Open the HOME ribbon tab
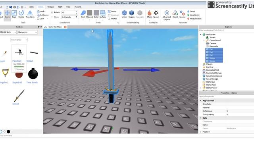254x143 pixels. coord(31,7)
